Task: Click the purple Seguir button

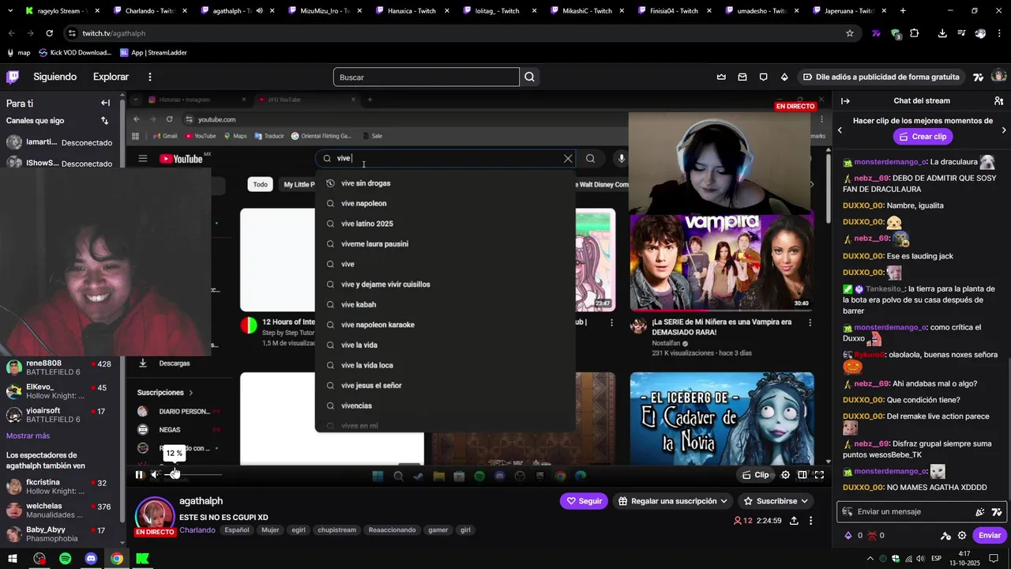Action: coord(584,501)
